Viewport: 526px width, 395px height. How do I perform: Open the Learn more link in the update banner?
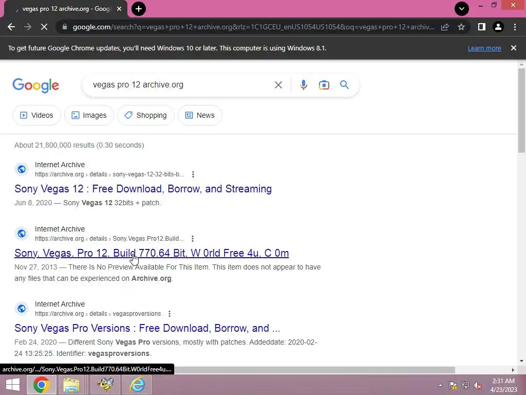pos(484,48)
